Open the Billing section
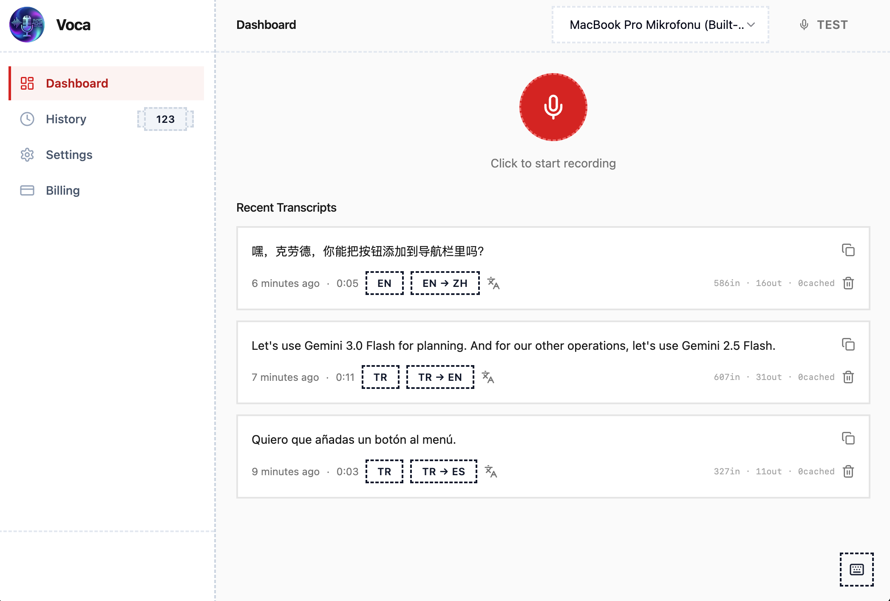The height and width of the screenshot is (601, 890). point(62,190)
